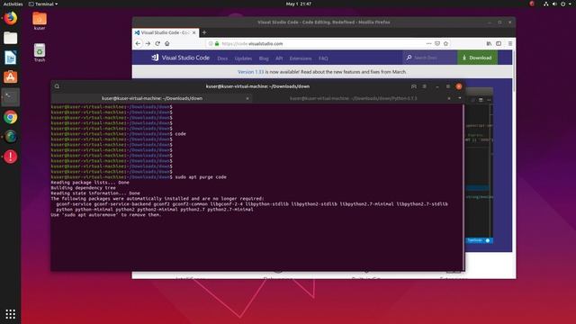Launch LibreOffice Writer from the dock
Screen dimensions: 576x324
click(10, 58)
